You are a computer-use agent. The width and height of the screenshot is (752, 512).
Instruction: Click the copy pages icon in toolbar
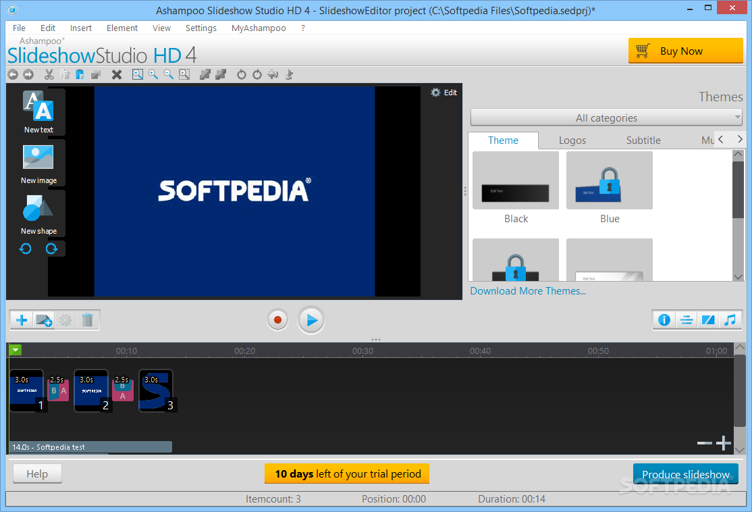65,74
